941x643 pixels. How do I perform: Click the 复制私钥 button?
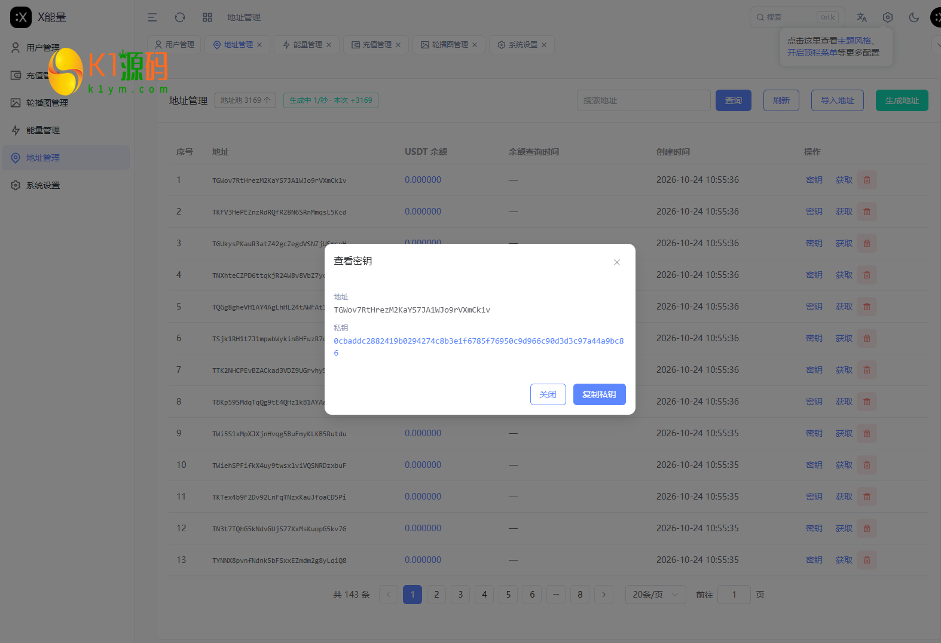[600, 394]
